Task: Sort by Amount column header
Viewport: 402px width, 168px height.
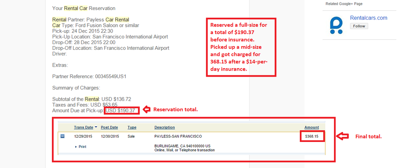Action: point(312,128)
